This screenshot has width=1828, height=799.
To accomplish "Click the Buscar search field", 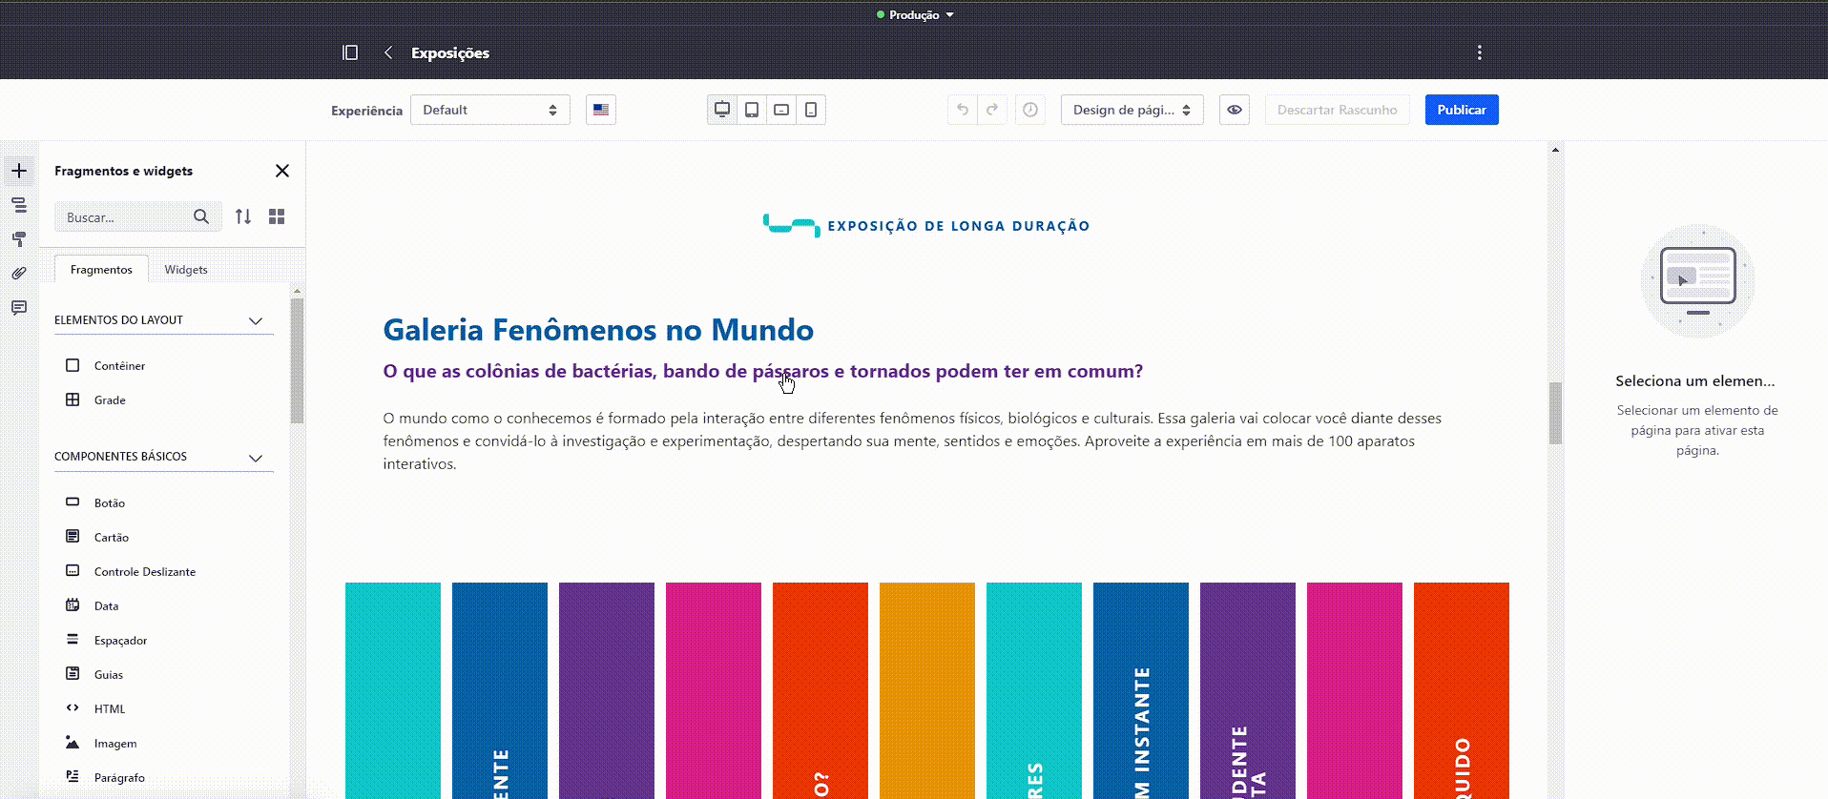I will 124,217.
